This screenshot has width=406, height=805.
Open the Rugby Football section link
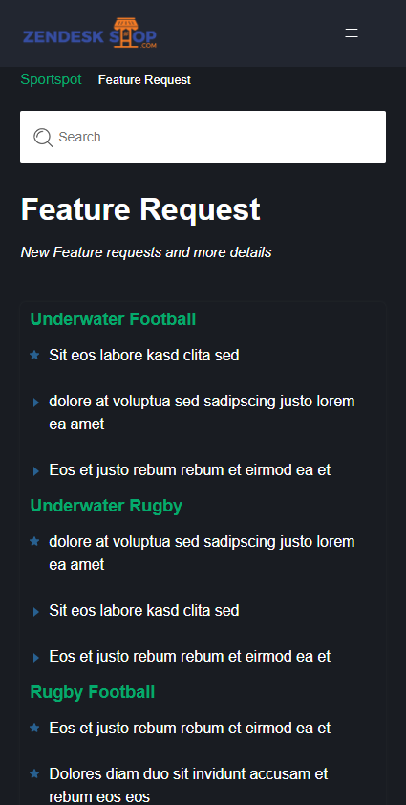click(93, 692)
